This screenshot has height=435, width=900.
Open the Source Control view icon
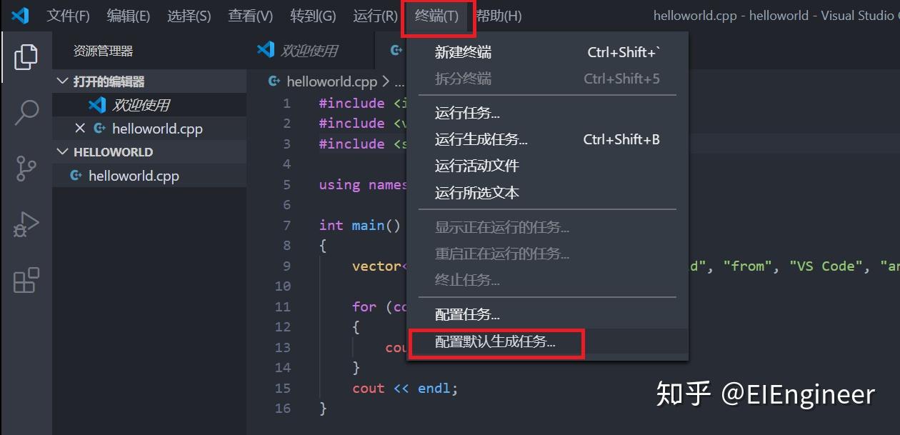click(x=26, y=169)
